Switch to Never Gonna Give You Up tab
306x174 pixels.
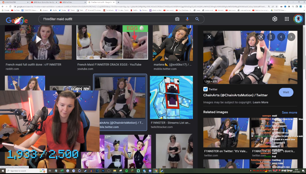tap(43, 2)
